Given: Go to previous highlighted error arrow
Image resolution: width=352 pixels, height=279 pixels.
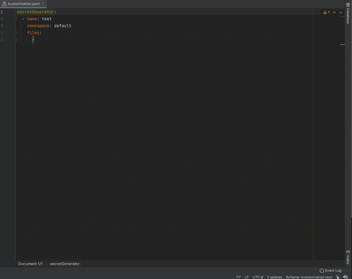Looking at the screenshot, I should tap(334, 12).
